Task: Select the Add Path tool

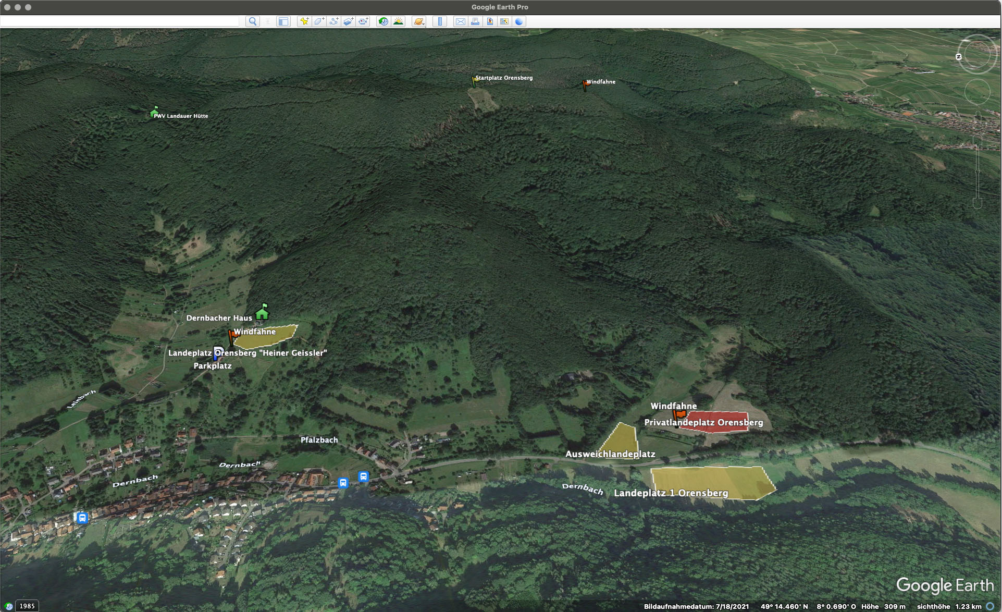Action: [x=333, y=21]
